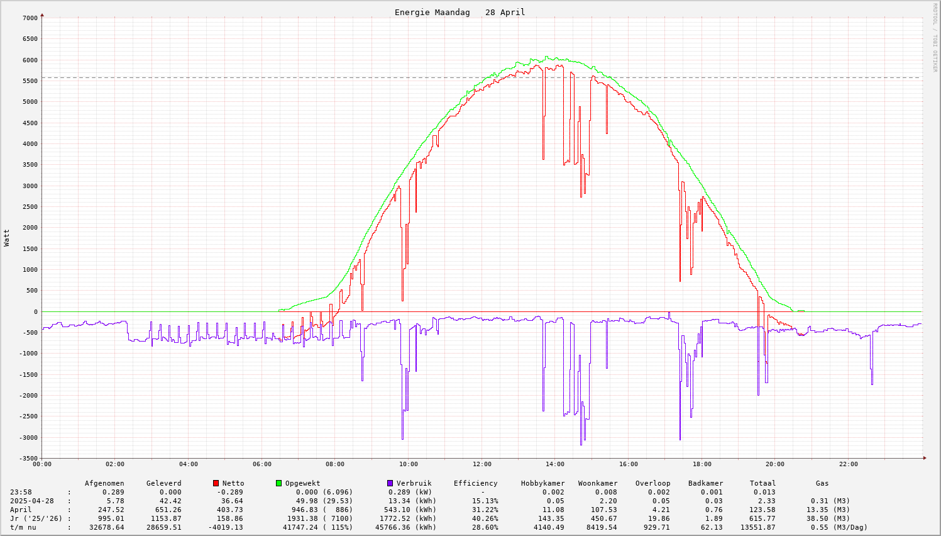The height and width of the screenshot is (536, 941).
Task: Click the 7000 value on y-axis
Action: coord(30,18)
